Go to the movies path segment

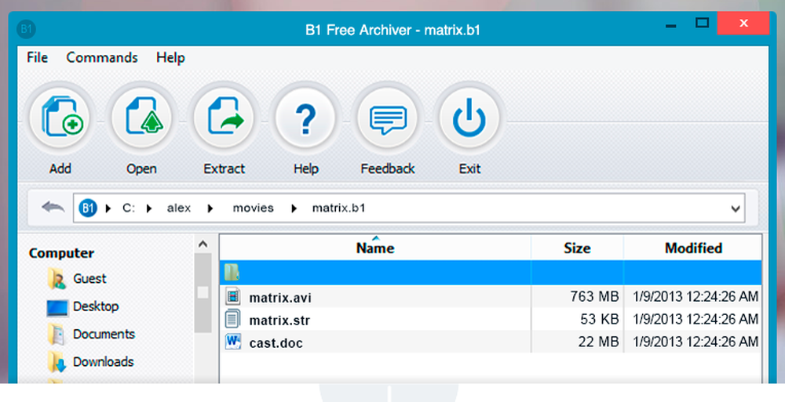coord(254,208)
